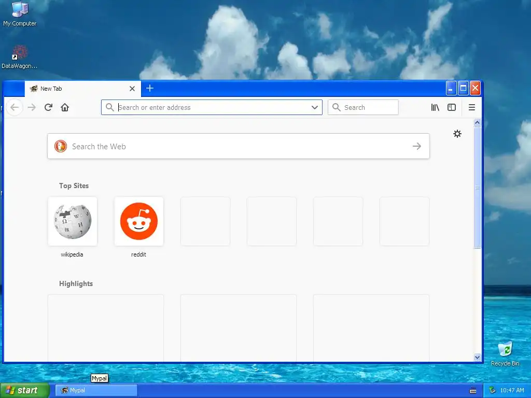Viewport: 531px width, 398px height.
Task: Click the Highlights heading
Action: click(76, 283)
